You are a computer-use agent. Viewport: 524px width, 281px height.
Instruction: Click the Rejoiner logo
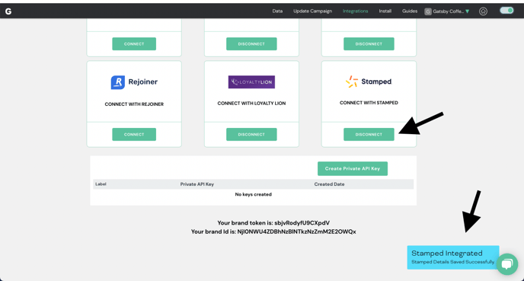(134, 82)
